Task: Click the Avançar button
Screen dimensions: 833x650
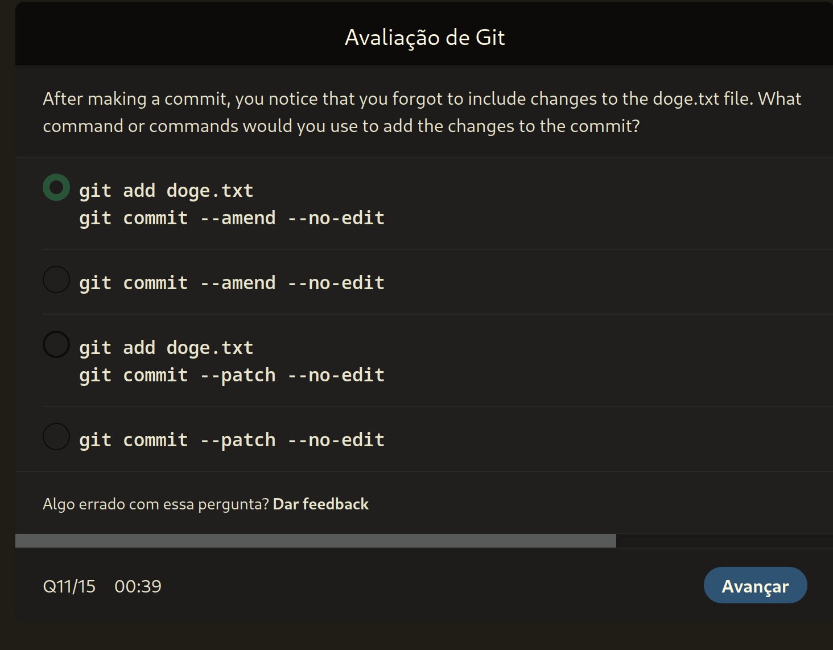Action: [755, 585]
